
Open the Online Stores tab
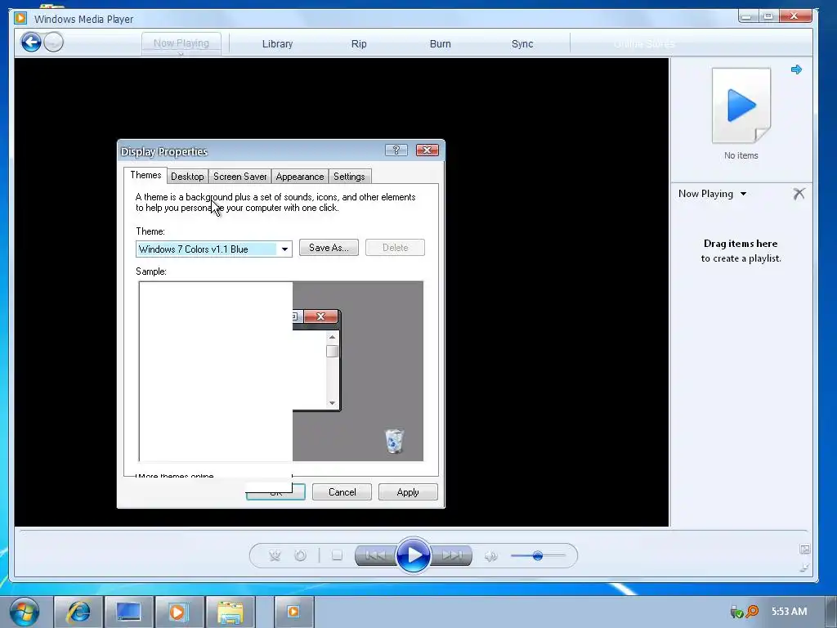click(644, 44)
